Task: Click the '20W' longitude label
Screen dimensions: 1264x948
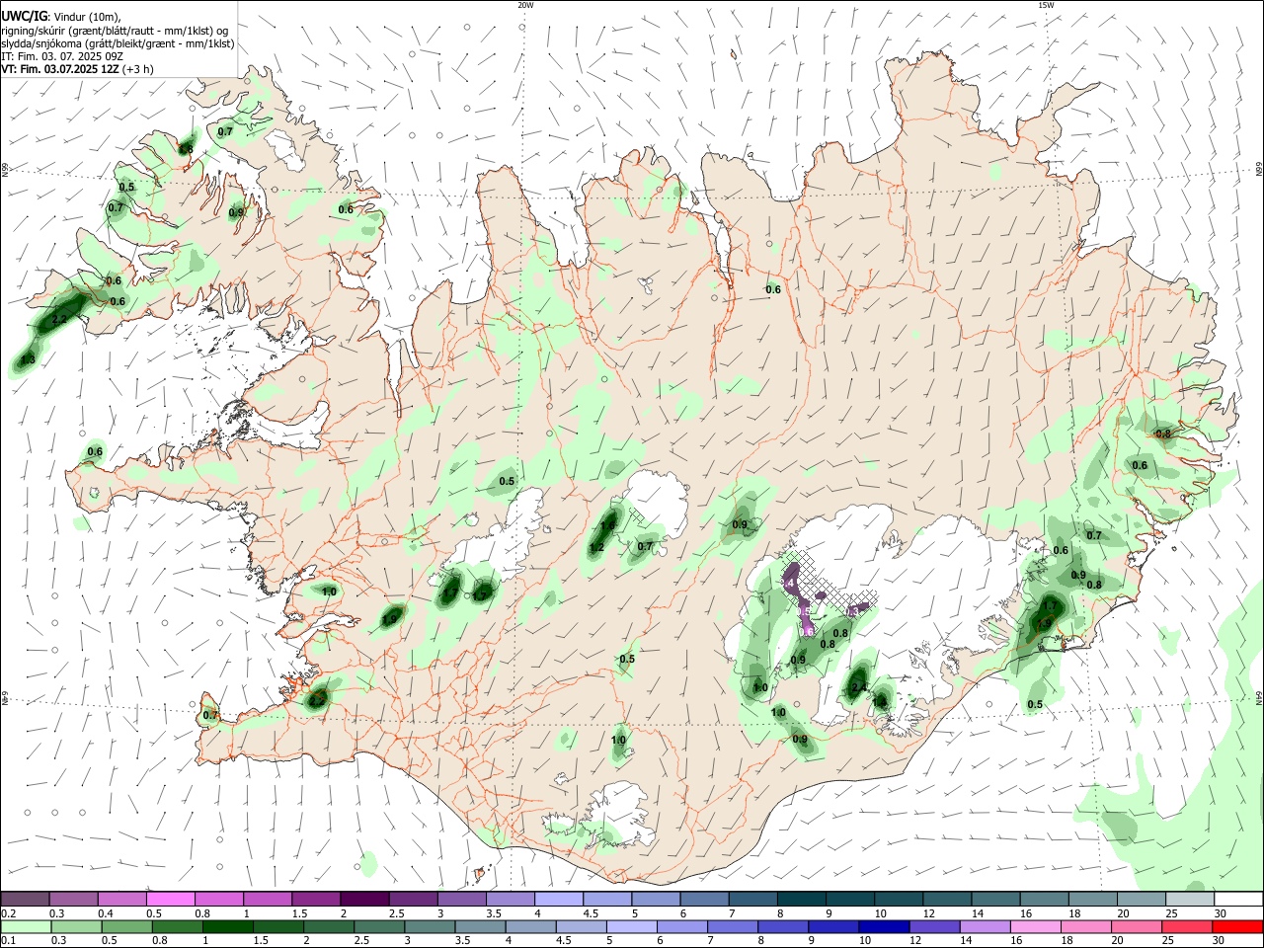Action: 526,5
